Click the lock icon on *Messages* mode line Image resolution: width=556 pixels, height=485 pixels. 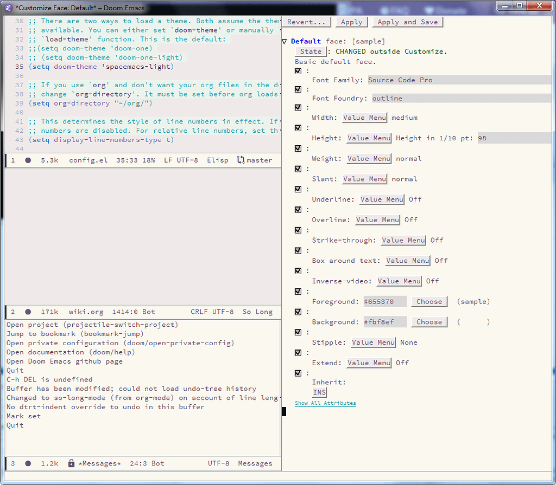71,463
